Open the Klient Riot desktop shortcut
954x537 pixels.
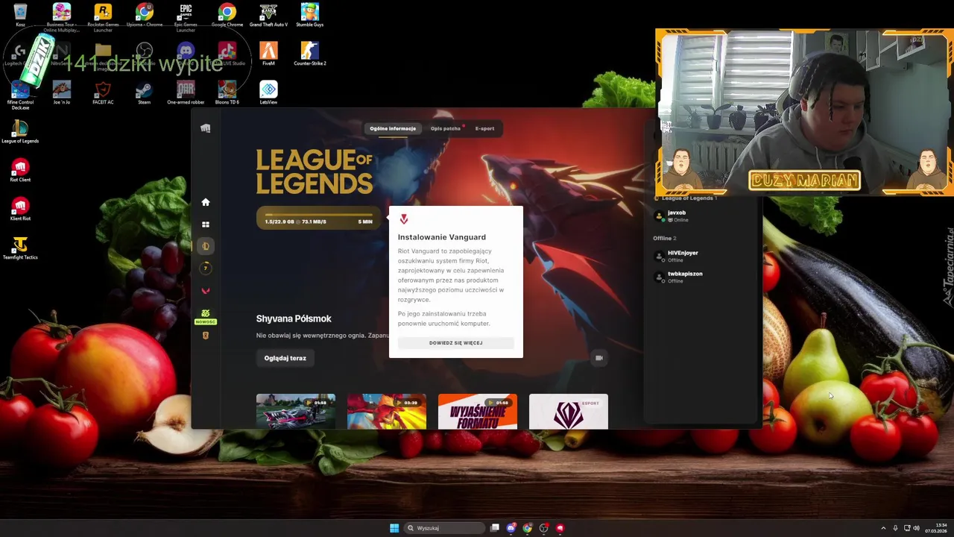20,209
